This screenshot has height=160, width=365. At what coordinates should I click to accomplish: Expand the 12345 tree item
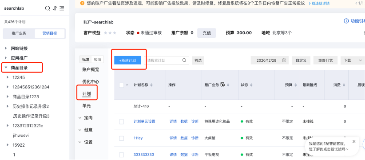[8, 77]
